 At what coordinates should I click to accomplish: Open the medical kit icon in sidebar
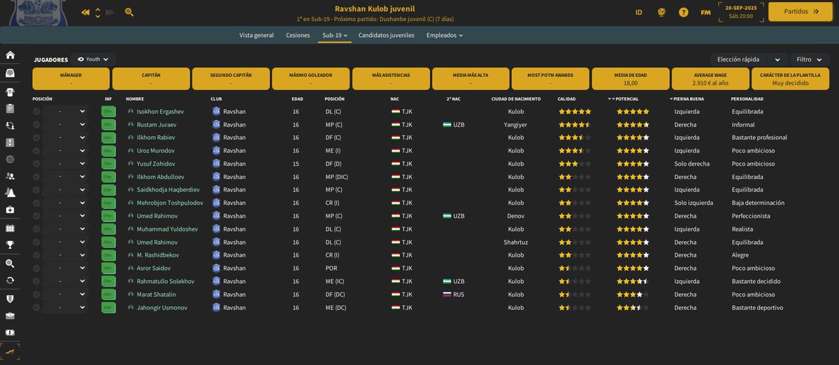click(10, 210)
